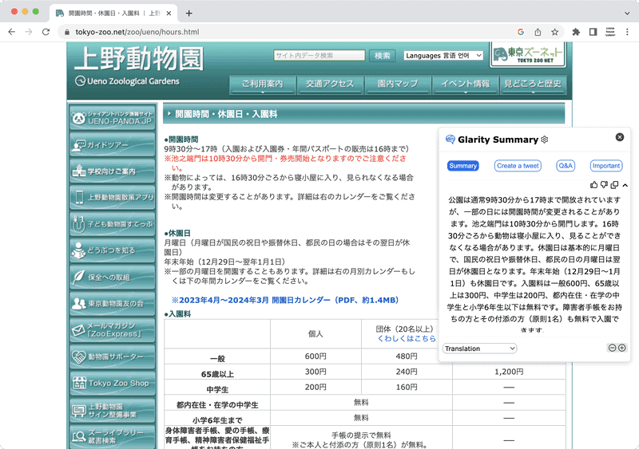Click the 65歳以上 row label

[x=217, y=374]
